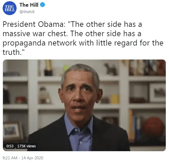
Task: Select the tweet text "President Obama:"
Action: (34, 24)
